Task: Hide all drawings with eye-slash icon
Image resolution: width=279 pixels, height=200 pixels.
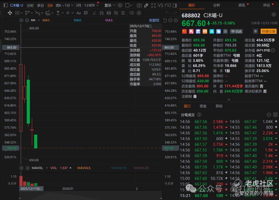Action: [116, 13]
